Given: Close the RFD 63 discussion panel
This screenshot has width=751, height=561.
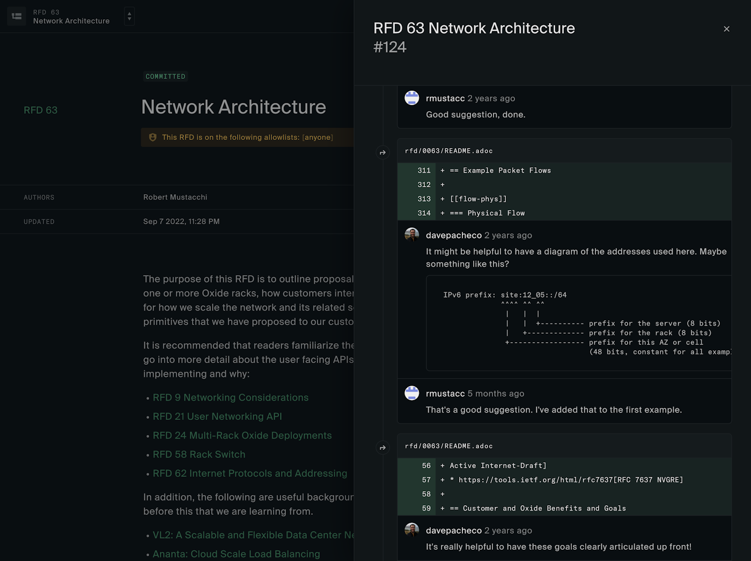Looking at the screenshot, I should (726, 29).
